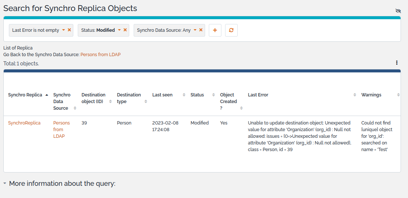Screen dimensions: 408x198
Task: Open the SynchroReplica object link
Action: [x=24, y=123]
